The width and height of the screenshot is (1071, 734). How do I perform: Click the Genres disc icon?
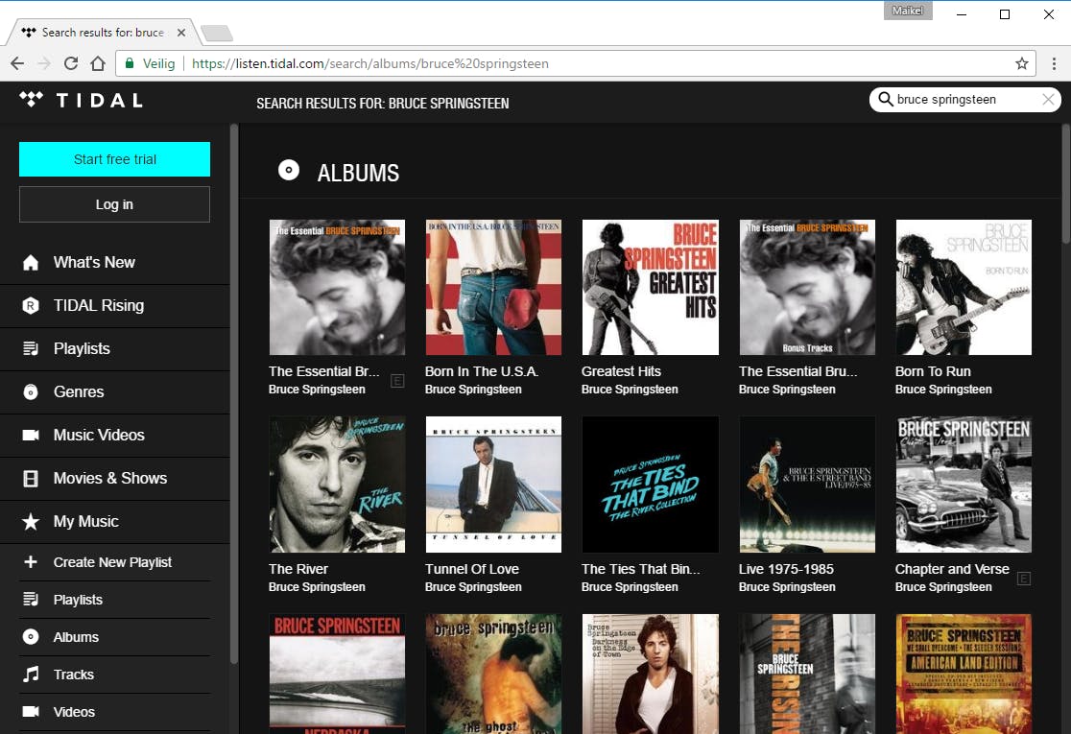31,391
